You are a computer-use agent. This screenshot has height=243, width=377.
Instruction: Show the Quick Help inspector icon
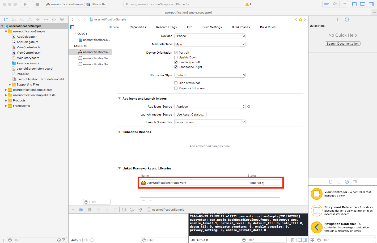pos(347,19)
